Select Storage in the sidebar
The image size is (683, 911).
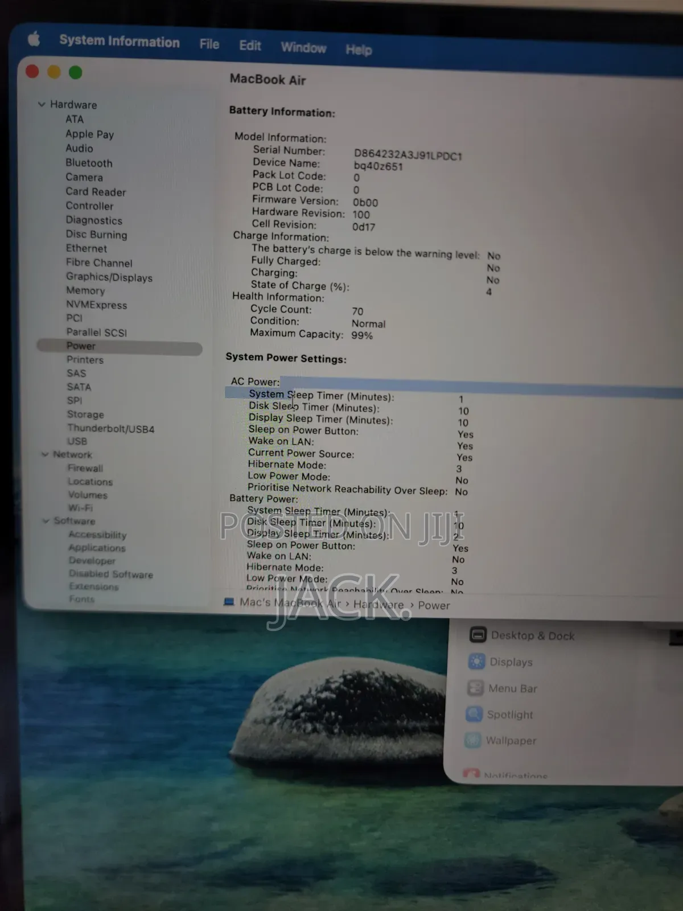(x=86, y=415)
